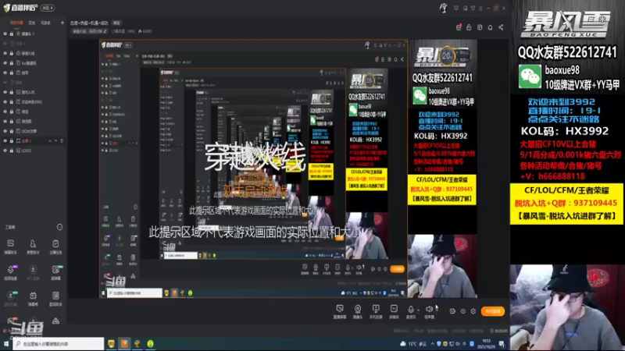Click the orange start streaming button

click(493, 311)
